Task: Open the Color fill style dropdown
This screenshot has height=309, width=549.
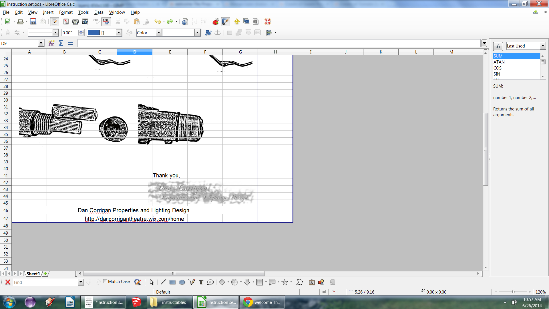Action: coord(159,33)
